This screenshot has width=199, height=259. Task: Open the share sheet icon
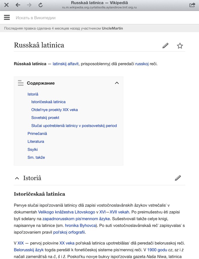coord(192,5)
